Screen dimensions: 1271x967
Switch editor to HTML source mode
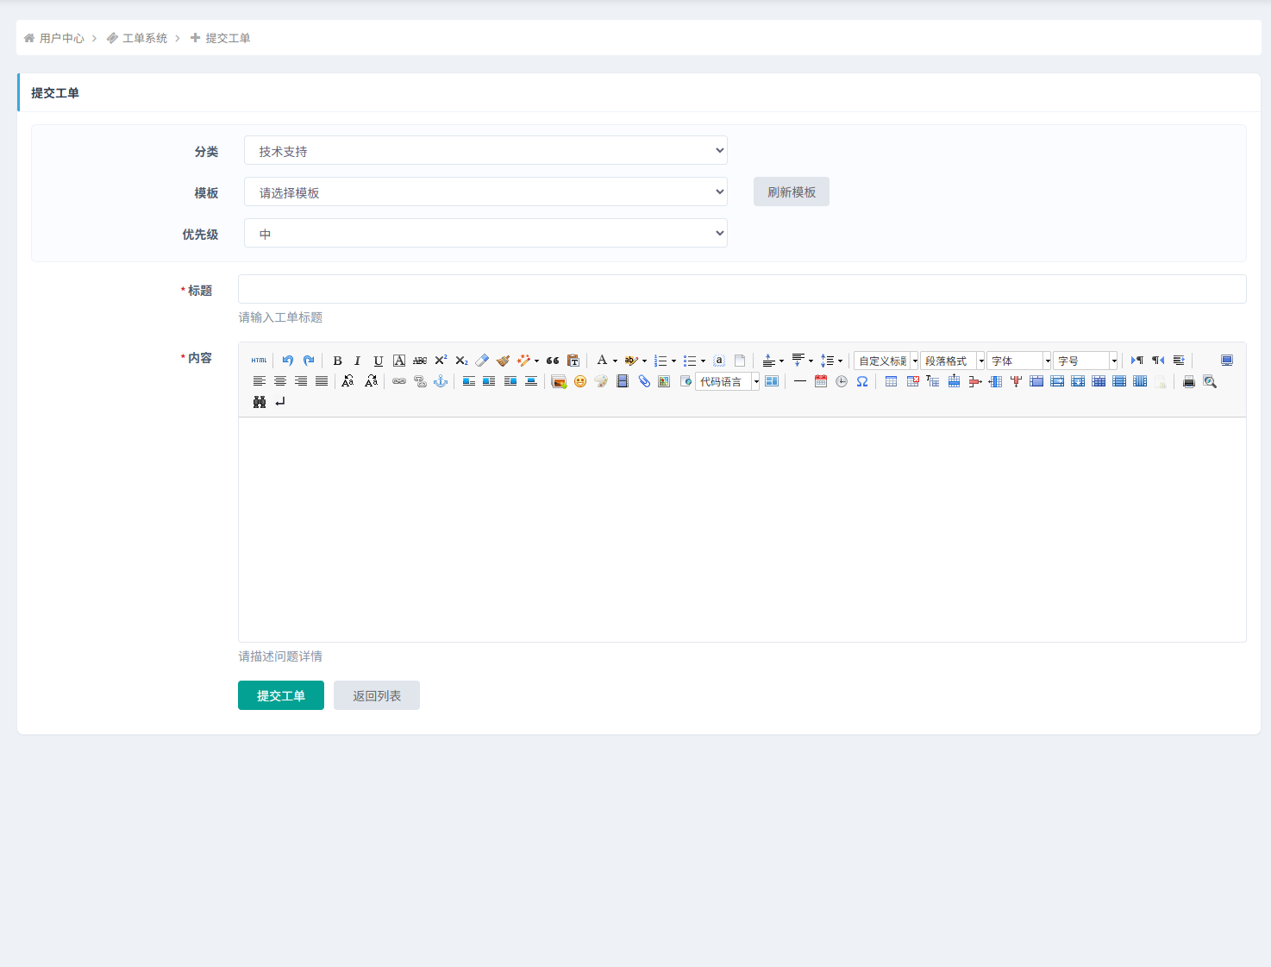coord(259,361)
